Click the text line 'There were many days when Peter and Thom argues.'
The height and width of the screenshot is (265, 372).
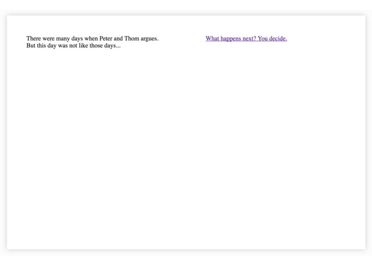pos(92,39)
